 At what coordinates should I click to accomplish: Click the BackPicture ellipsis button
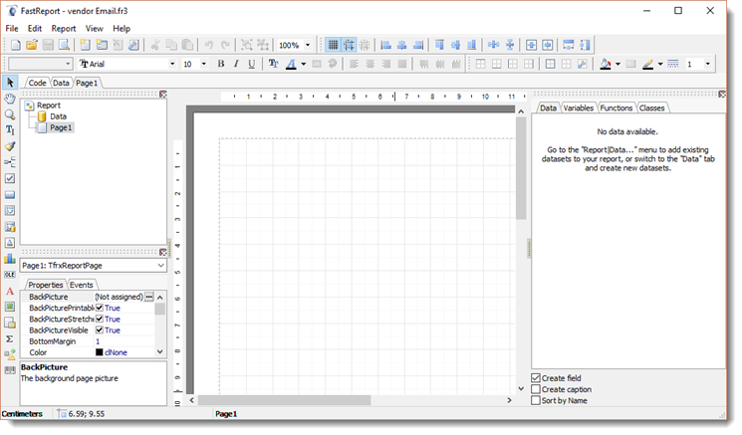pyautogui.click(x=149, y=297)
